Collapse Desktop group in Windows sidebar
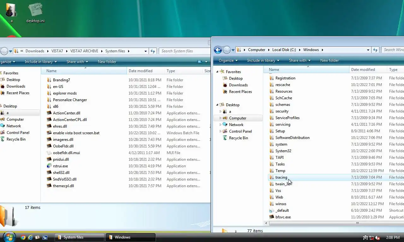 coord(217,105)
